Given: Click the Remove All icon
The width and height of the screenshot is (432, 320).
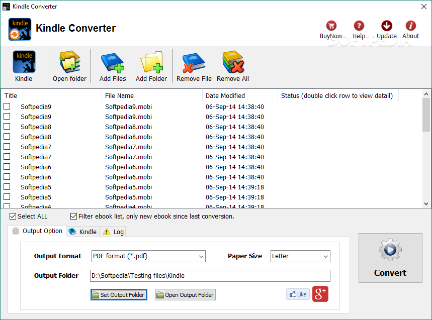Looking at the screenshot, I should pyautogui.click(x=233, y=62).
